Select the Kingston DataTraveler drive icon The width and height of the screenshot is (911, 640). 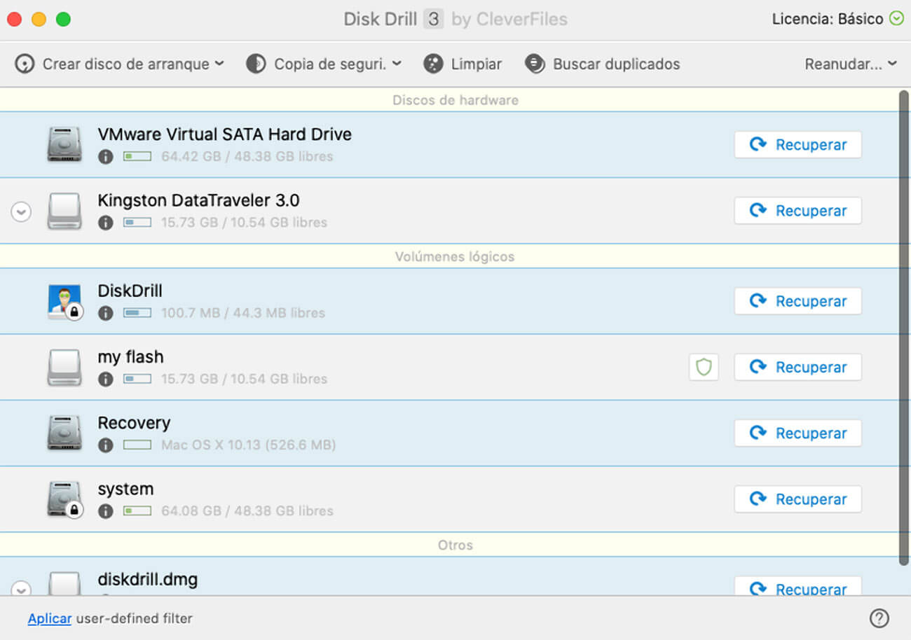click(x=64, y=211)
